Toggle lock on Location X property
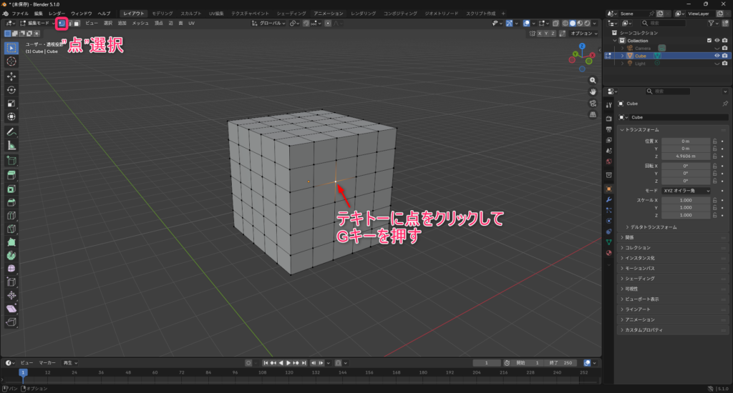This screenshot has height=393, width=733. point(714,141)
